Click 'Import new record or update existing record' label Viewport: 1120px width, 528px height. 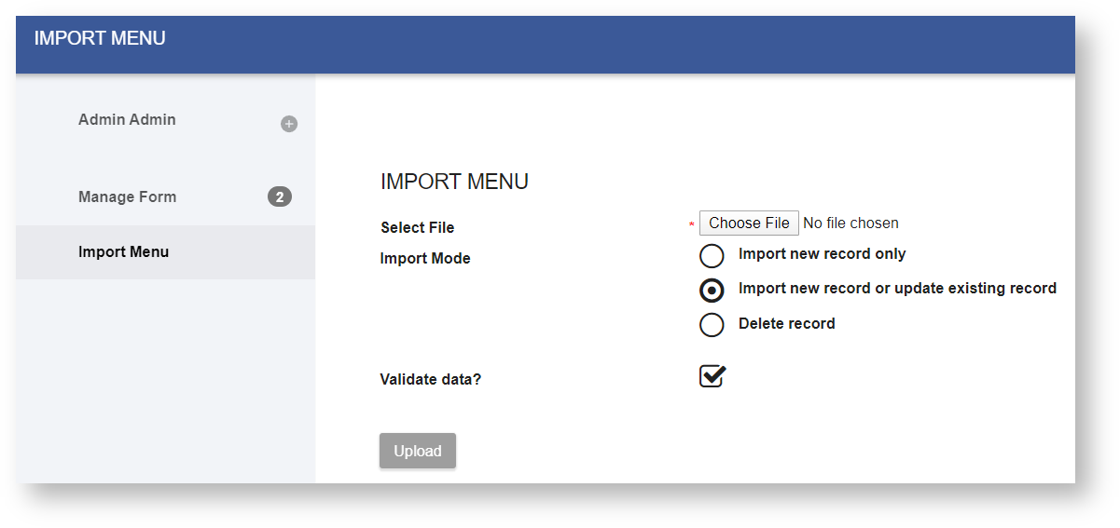[x=897, y=289]
